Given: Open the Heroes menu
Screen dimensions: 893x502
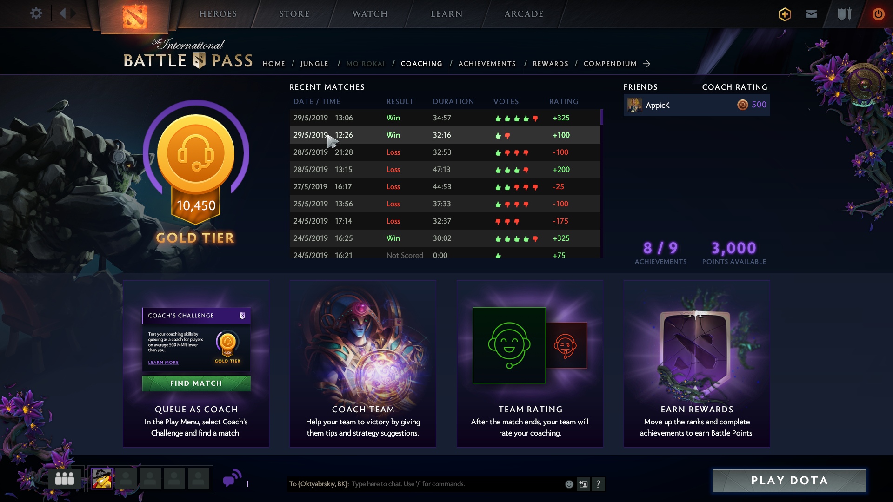Looking at the screenshot, I should 218,14.
